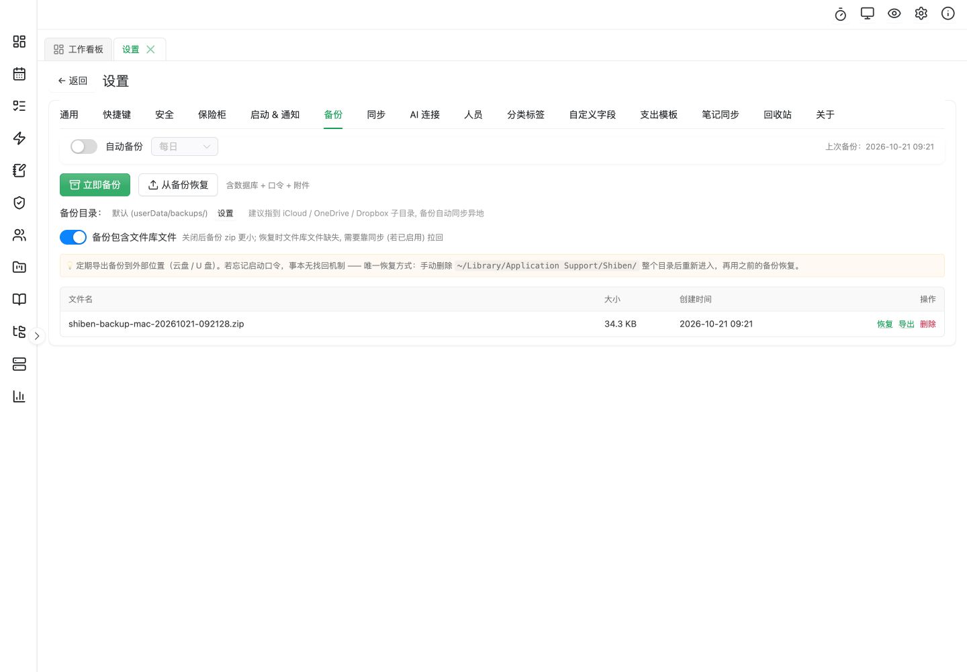Open the shield check icon in sidebar

(19, 203)
